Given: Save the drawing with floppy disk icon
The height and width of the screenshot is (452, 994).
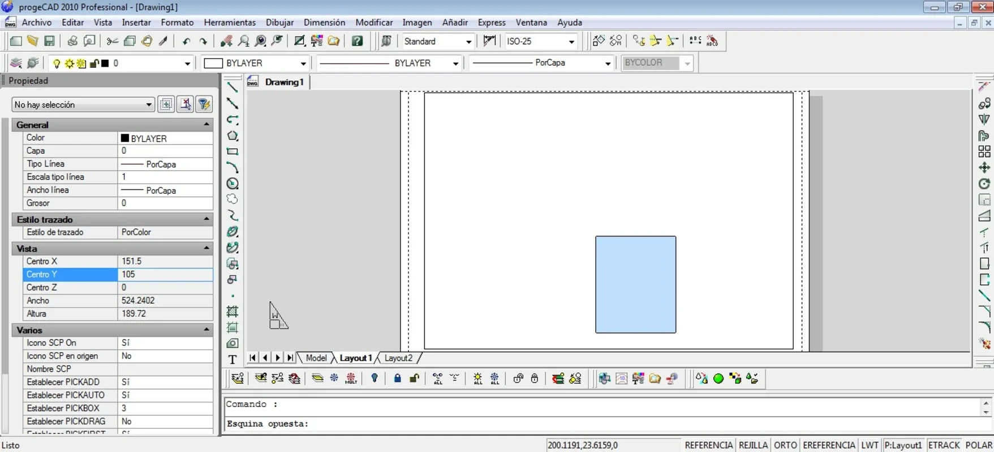Looking at the screenshot, I should pos(50,41).
